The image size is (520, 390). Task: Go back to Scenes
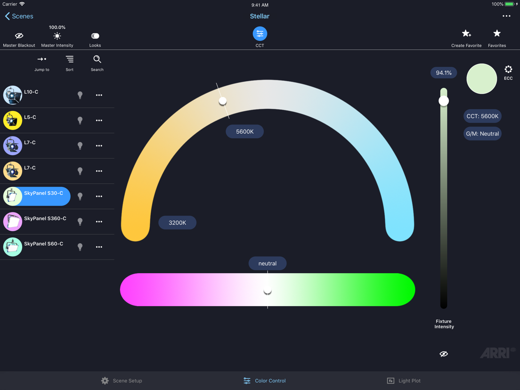[x=19, y=16]
